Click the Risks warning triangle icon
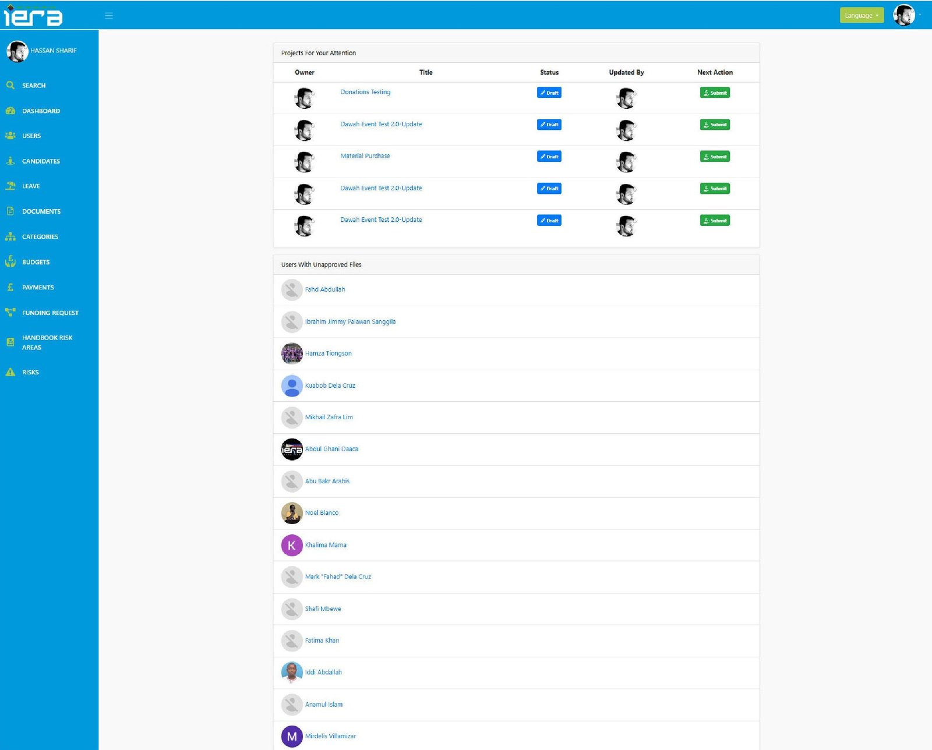The height and width of the screenshot is (750, 932). 10,372
